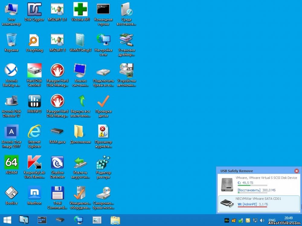Open Установка драйверов icon
The width and height of the screenshot is (302, 226).
click(x=126, y=45)
